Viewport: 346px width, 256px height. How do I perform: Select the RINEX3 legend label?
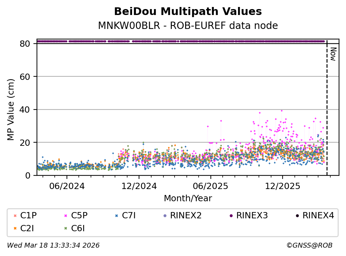coord(252,216)
